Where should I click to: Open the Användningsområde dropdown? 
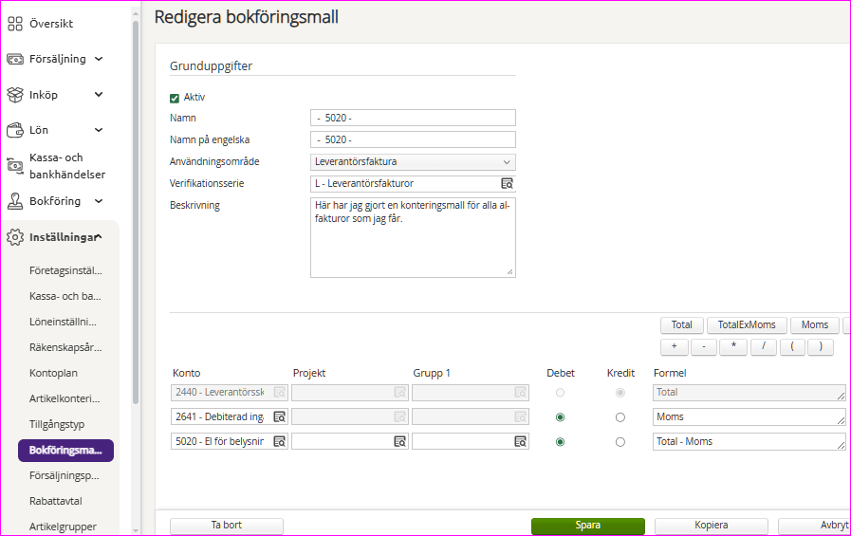(x=413, y=161)
